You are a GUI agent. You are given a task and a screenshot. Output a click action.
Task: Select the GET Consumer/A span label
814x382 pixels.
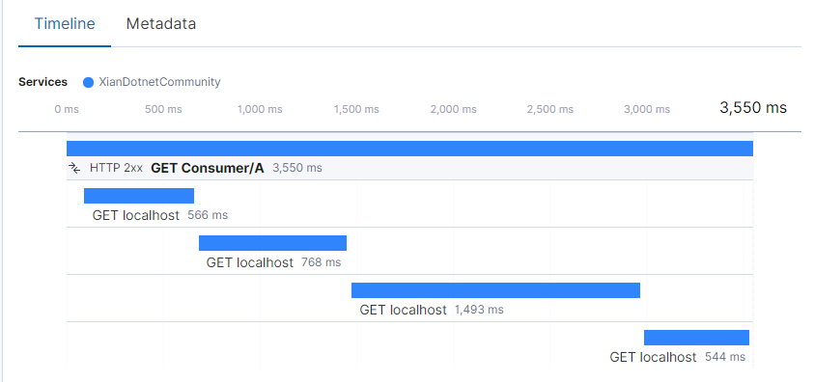point(208,168)
